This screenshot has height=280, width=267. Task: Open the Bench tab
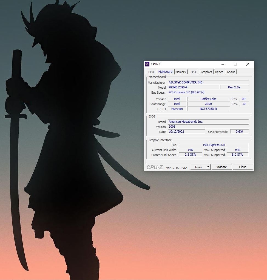point(219,72)
